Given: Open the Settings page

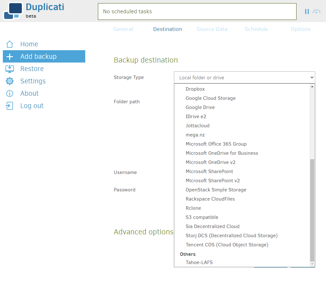Looking at the screenshot, I should tap(33, 81).
